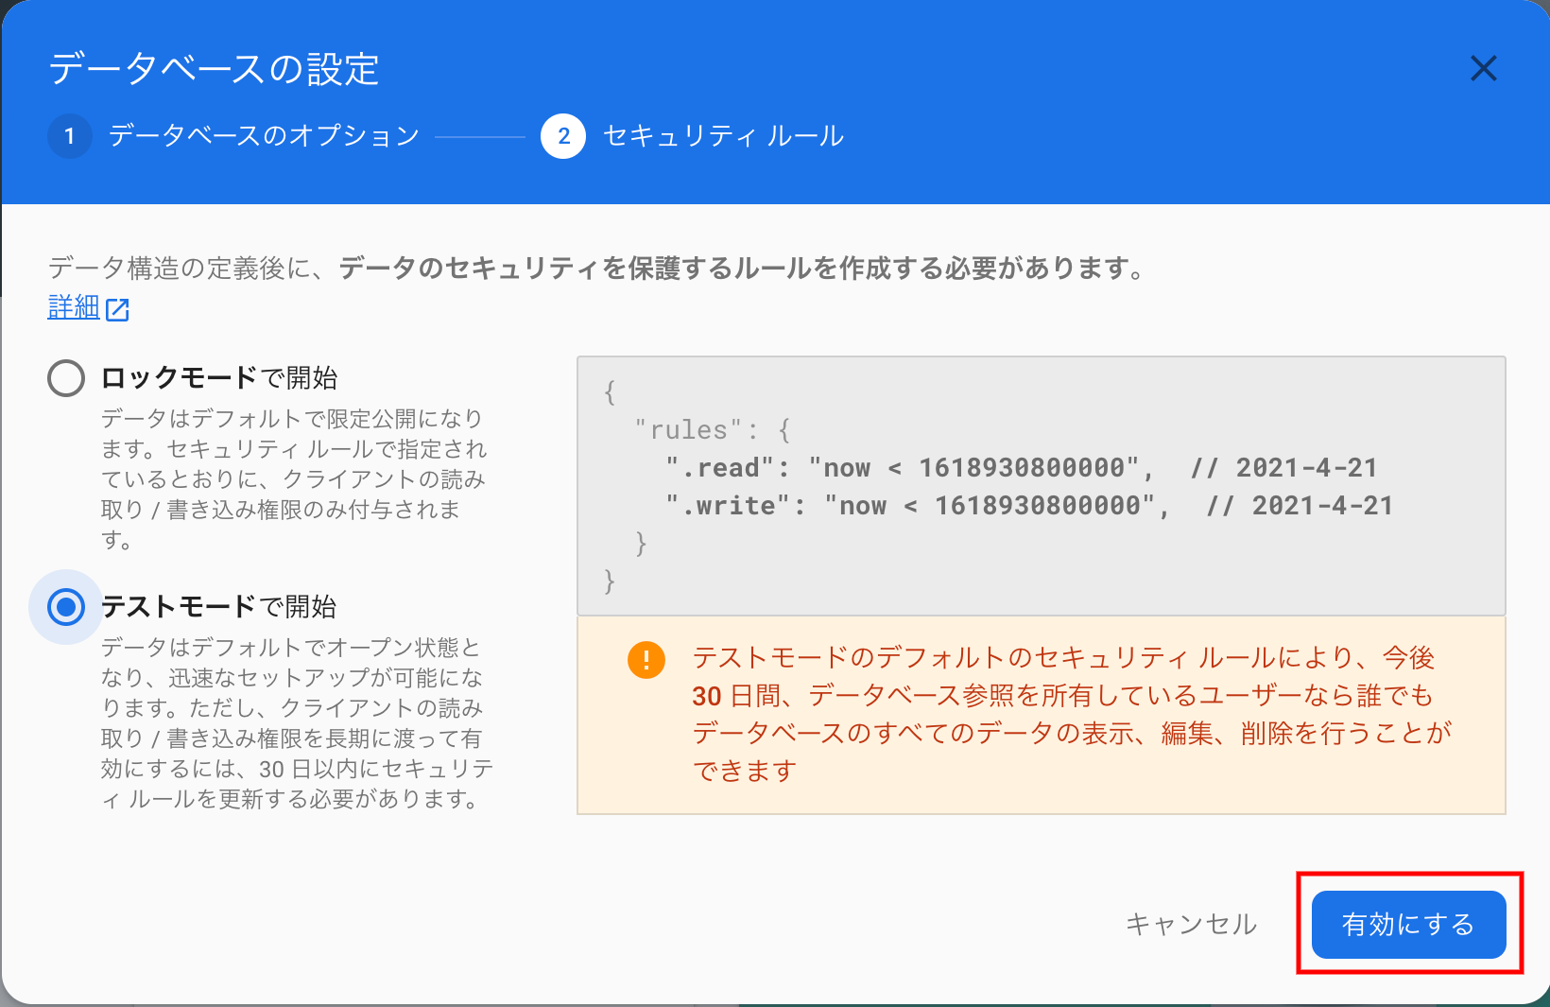Select the テストモードで開始 radio button
This screenshot has width=1550, height=1007.
(66, 607)
